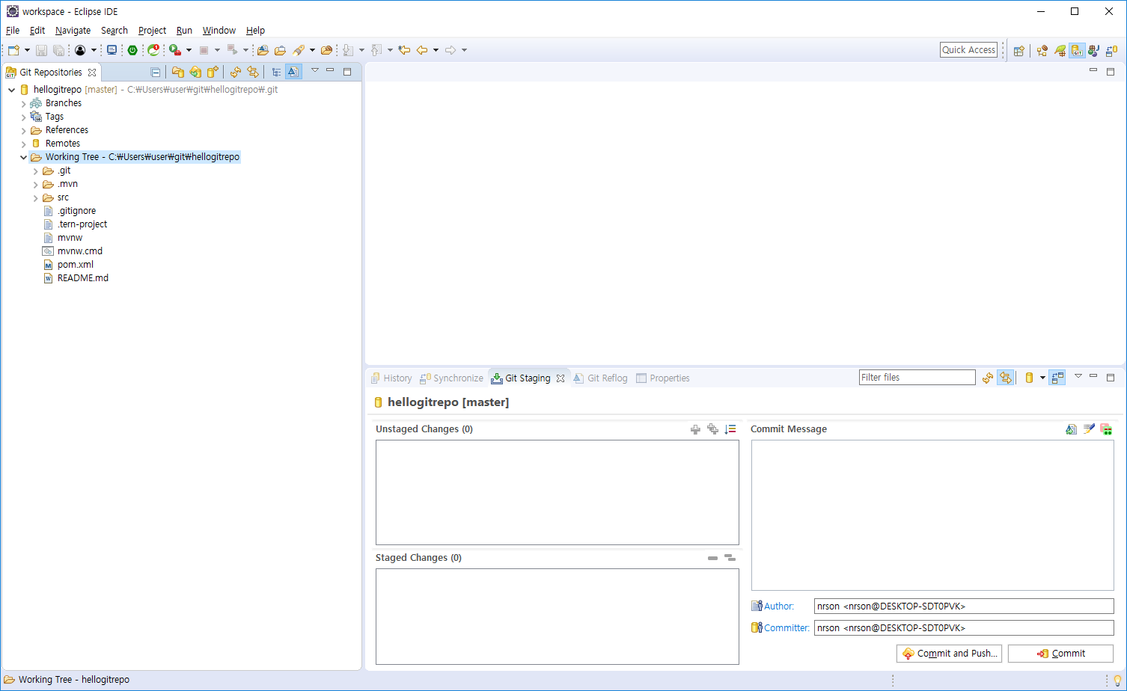
Task: Open the Properties tab
Action: 663,378
